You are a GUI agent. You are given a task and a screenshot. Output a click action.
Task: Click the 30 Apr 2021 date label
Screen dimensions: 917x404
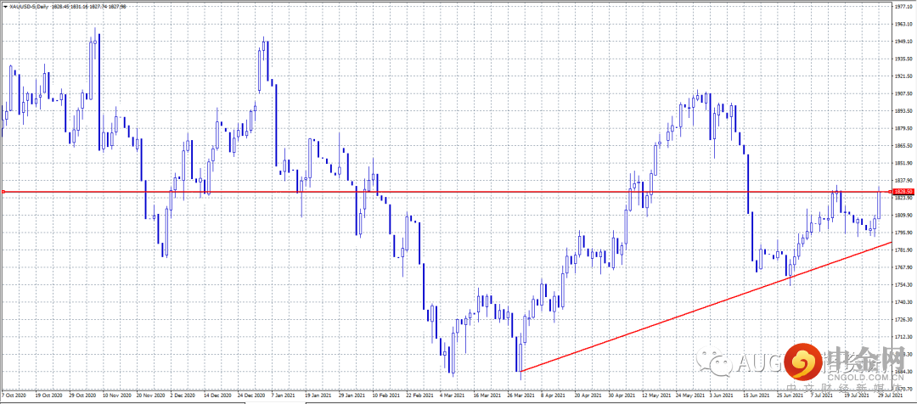623,396
